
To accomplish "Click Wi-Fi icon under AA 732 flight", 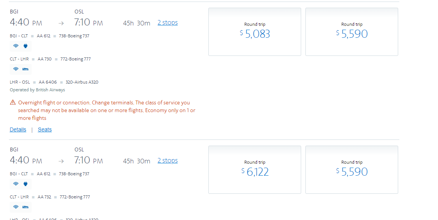I will (x=16, y=207).
